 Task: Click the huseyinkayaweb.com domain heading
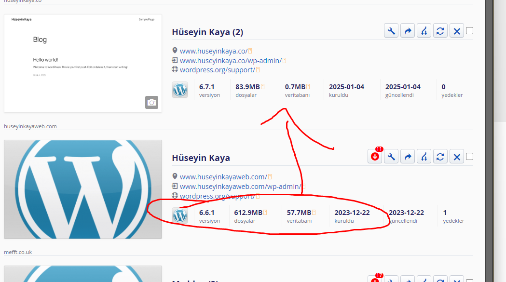pos(30,126)
